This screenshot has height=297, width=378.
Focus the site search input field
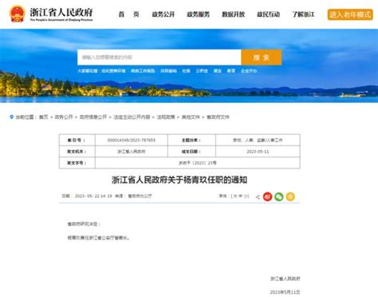159,57
